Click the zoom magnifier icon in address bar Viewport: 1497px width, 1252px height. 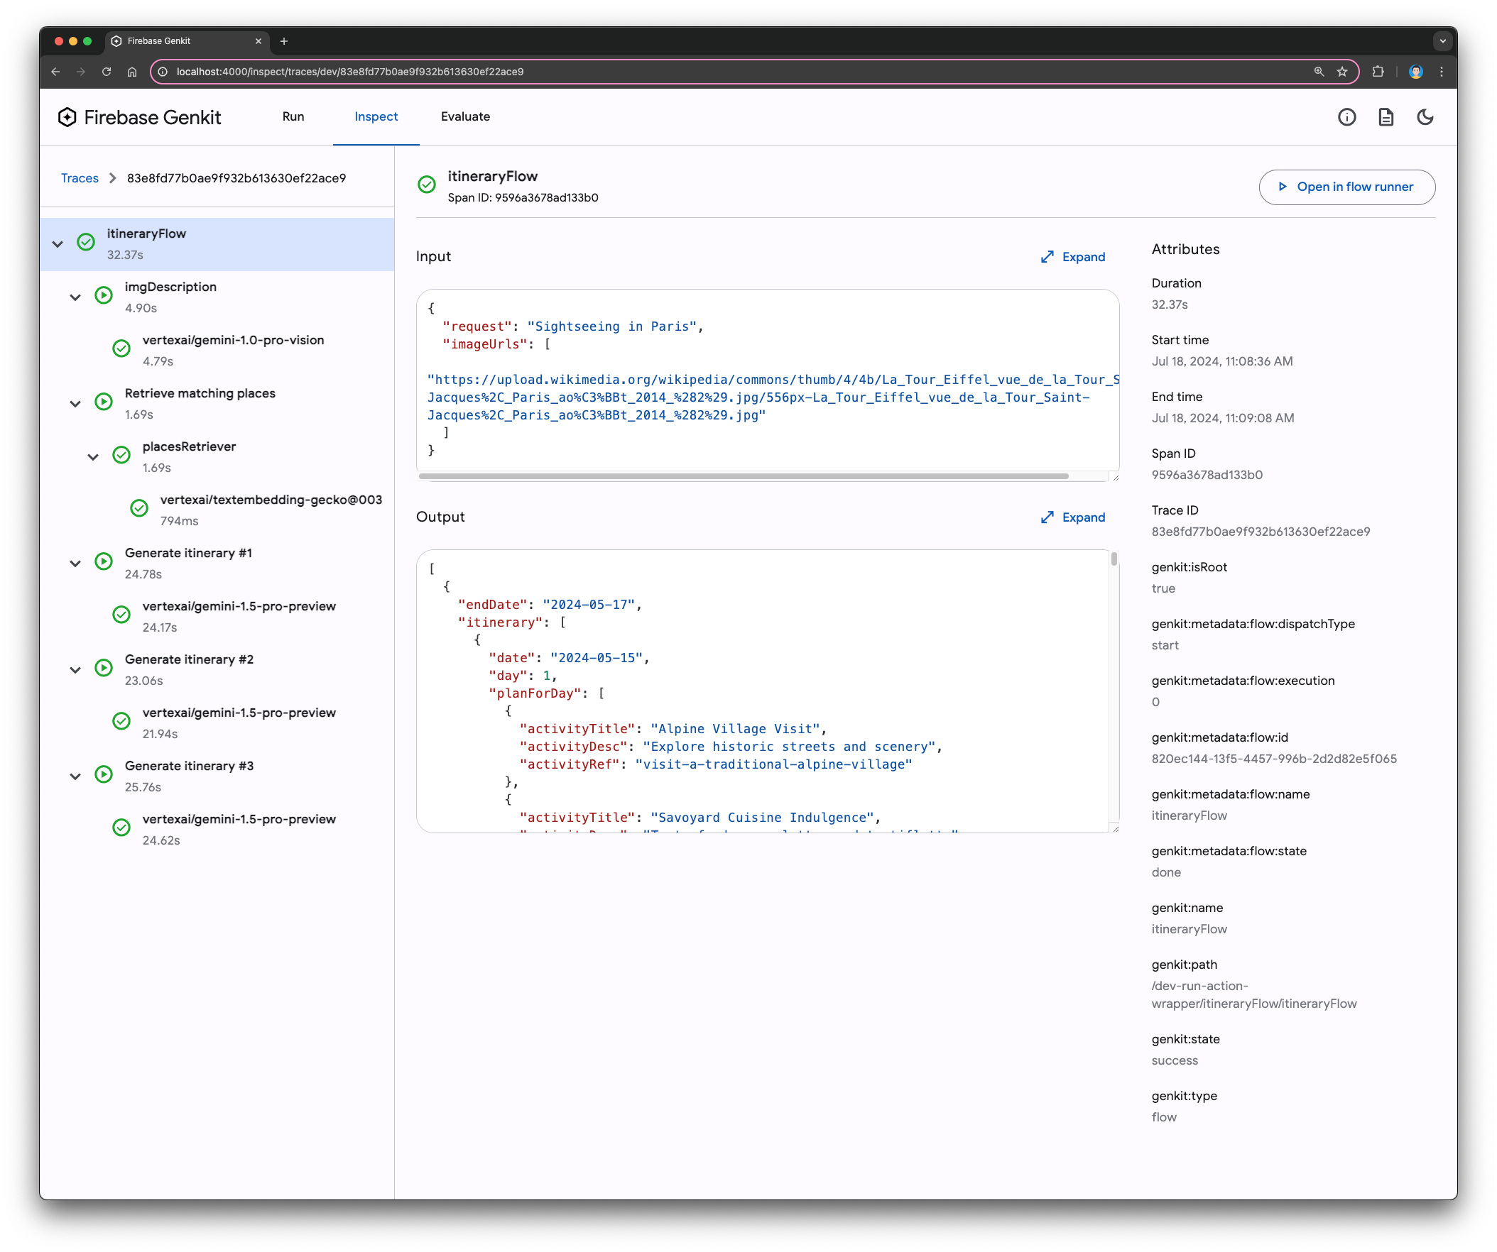pos(1319,71)
